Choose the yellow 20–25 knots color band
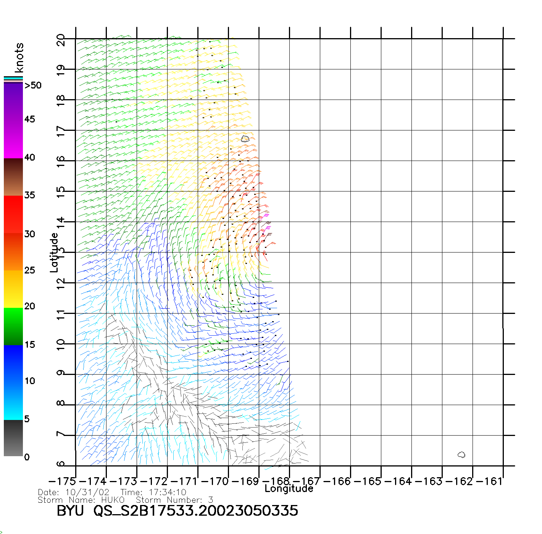 pyautogui.click(x=13, y=289)
